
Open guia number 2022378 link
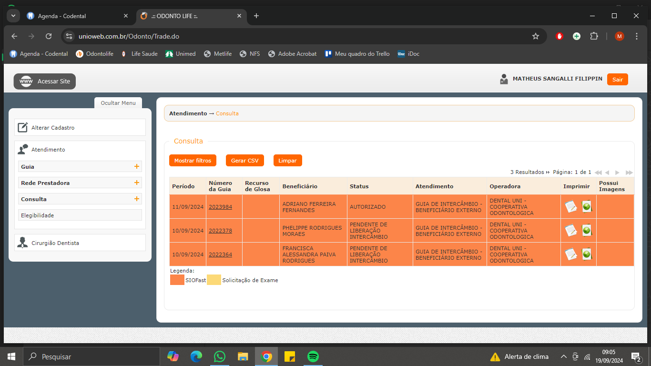tap(220, 231)
